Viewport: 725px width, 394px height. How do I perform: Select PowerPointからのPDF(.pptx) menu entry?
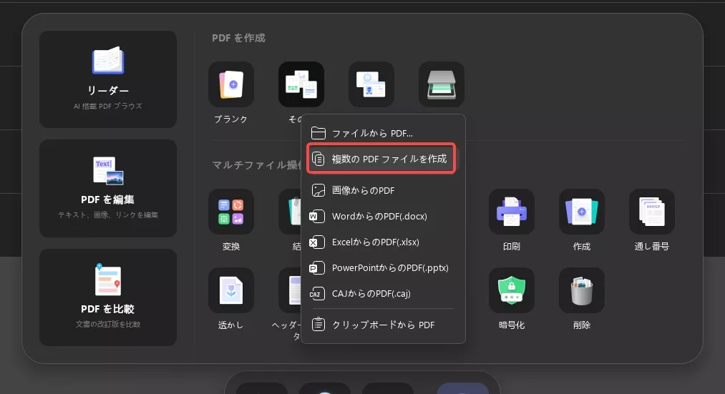tap(383, 268)
